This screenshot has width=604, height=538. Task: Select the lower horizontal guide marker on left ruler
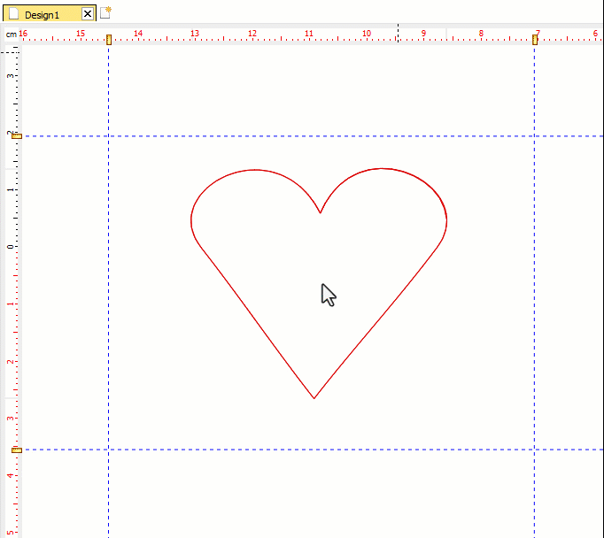[17, 450]
